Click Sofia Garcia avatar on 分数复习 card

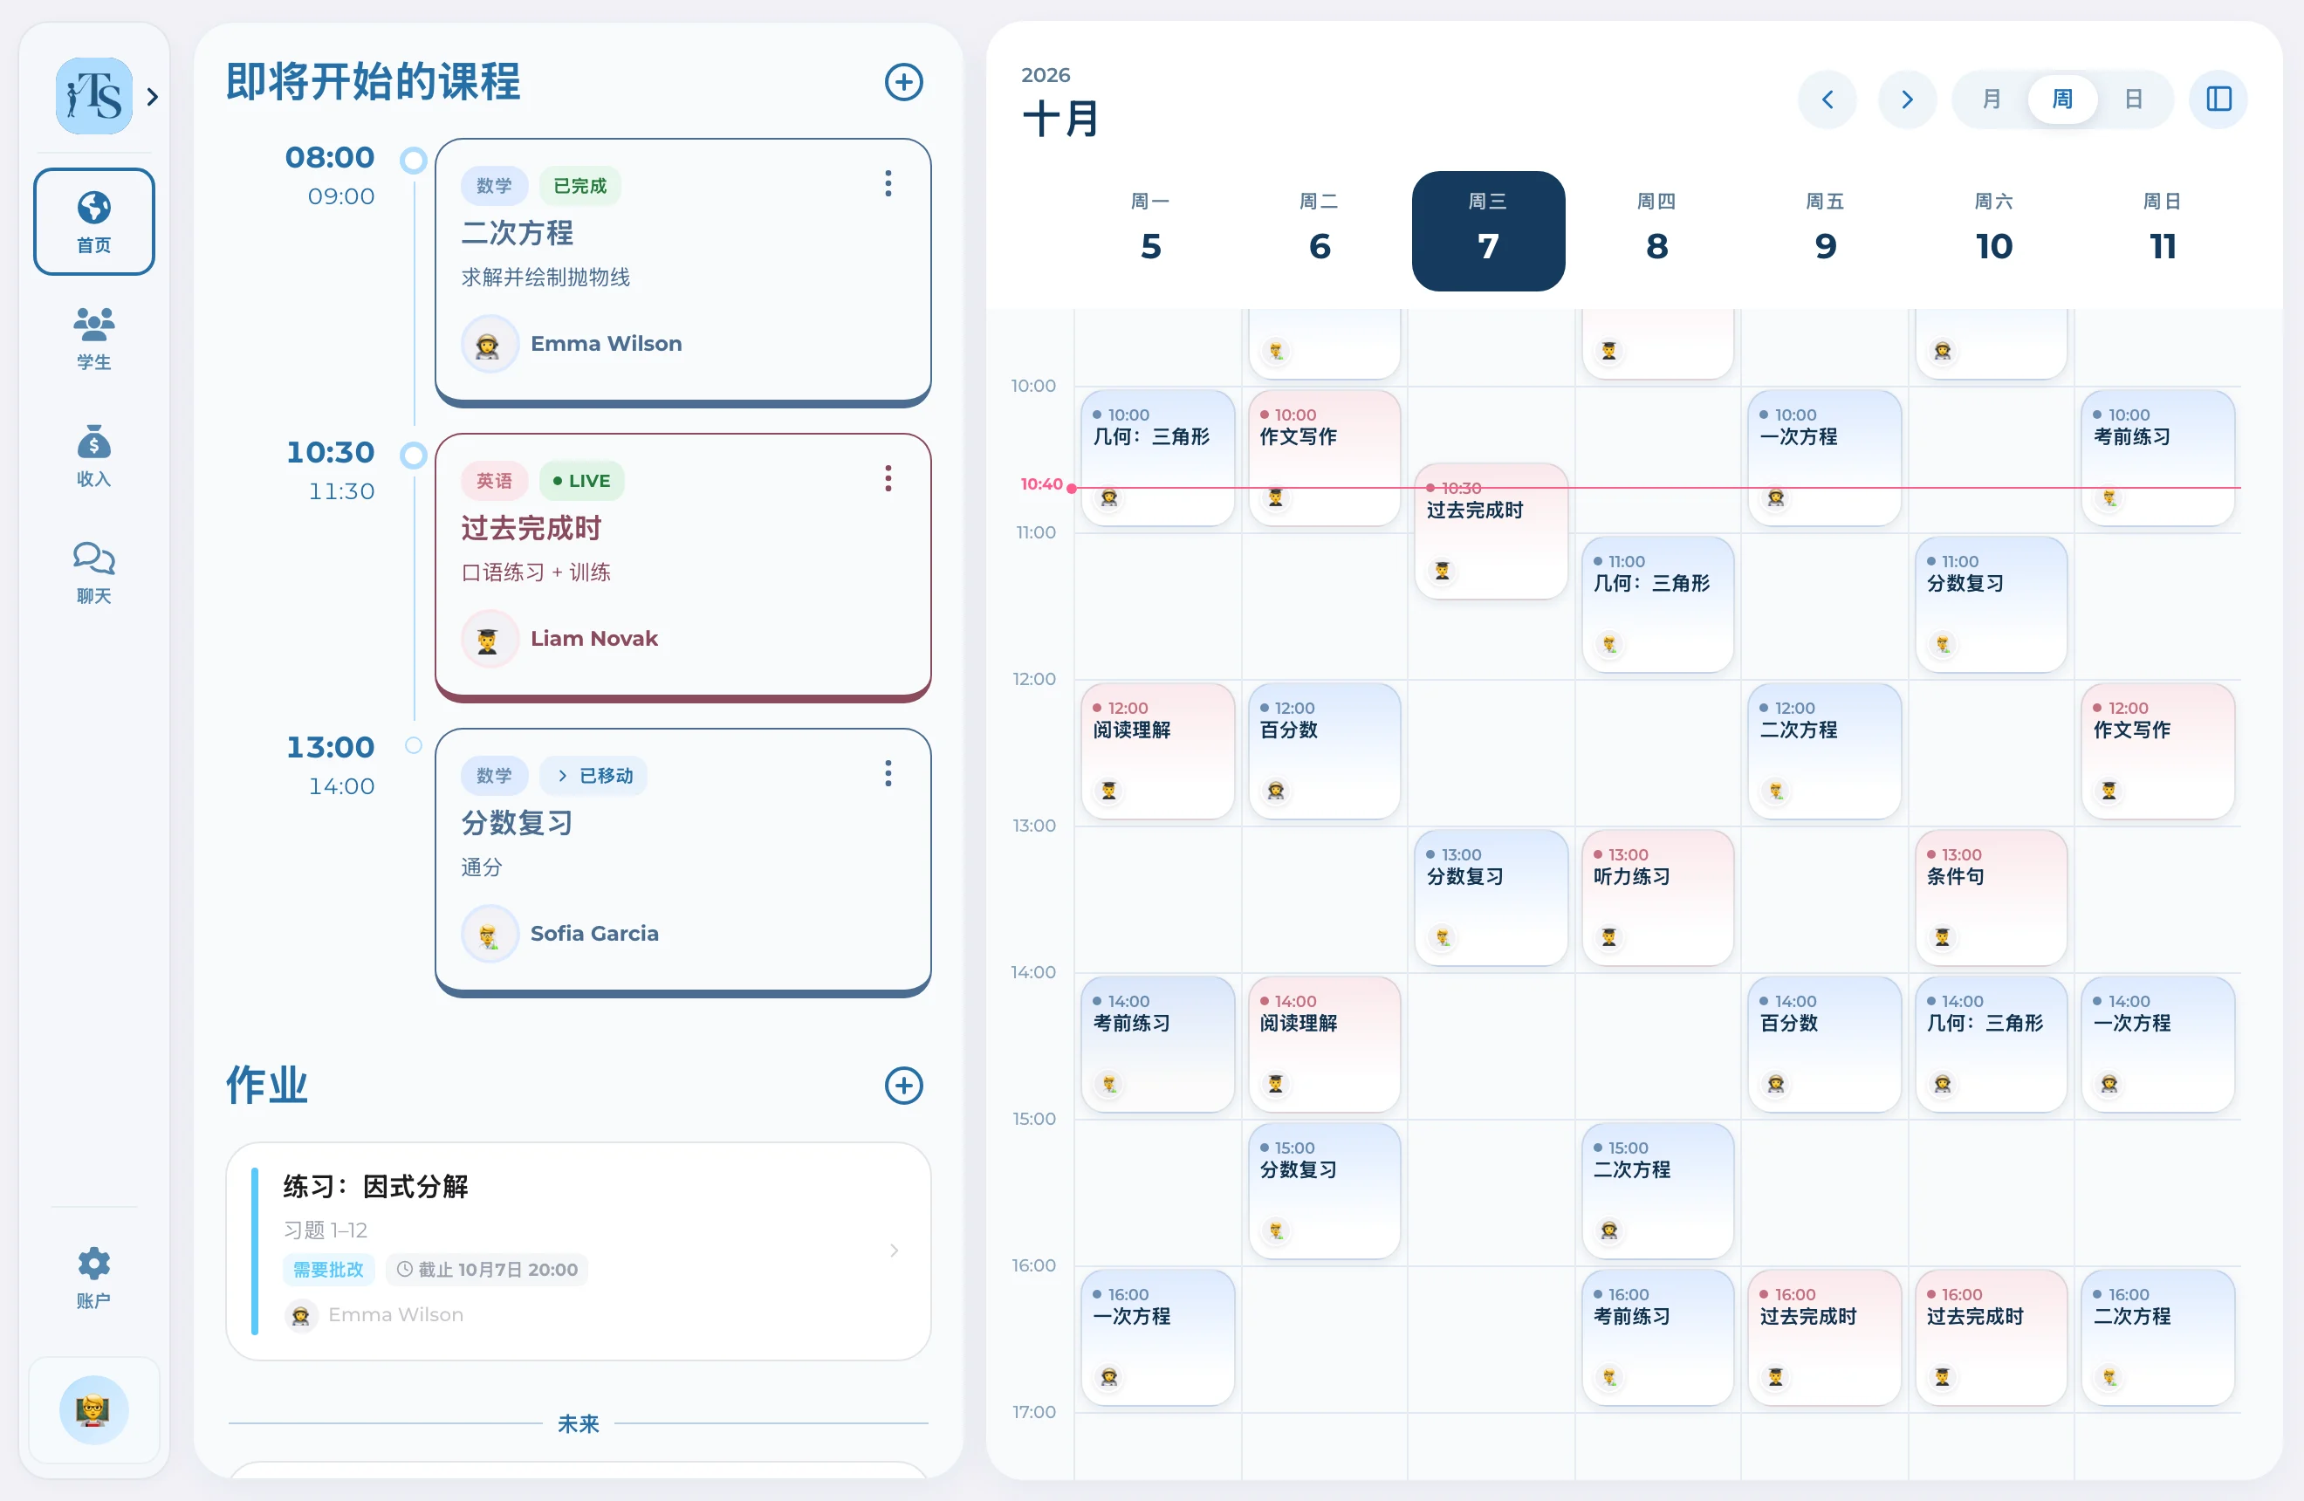pos(489,934)
